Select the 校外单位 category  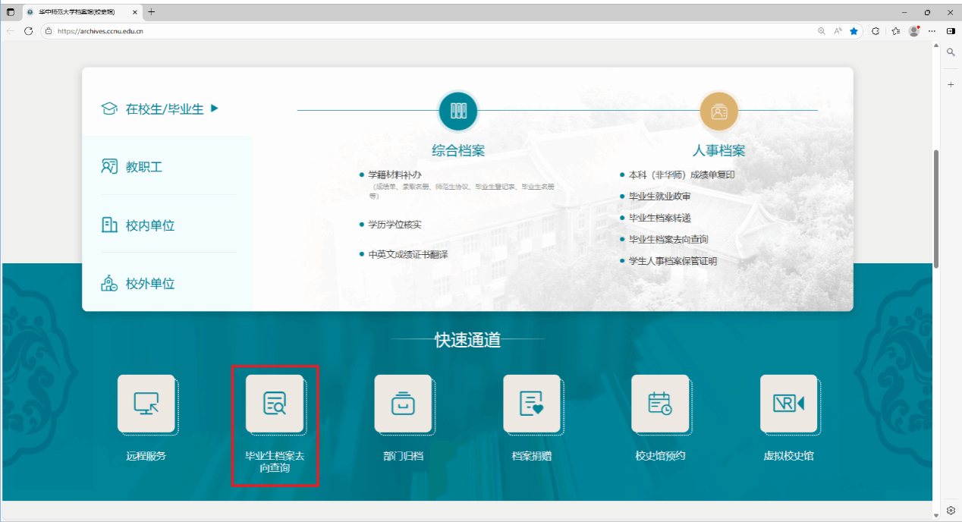pos(150,284)
